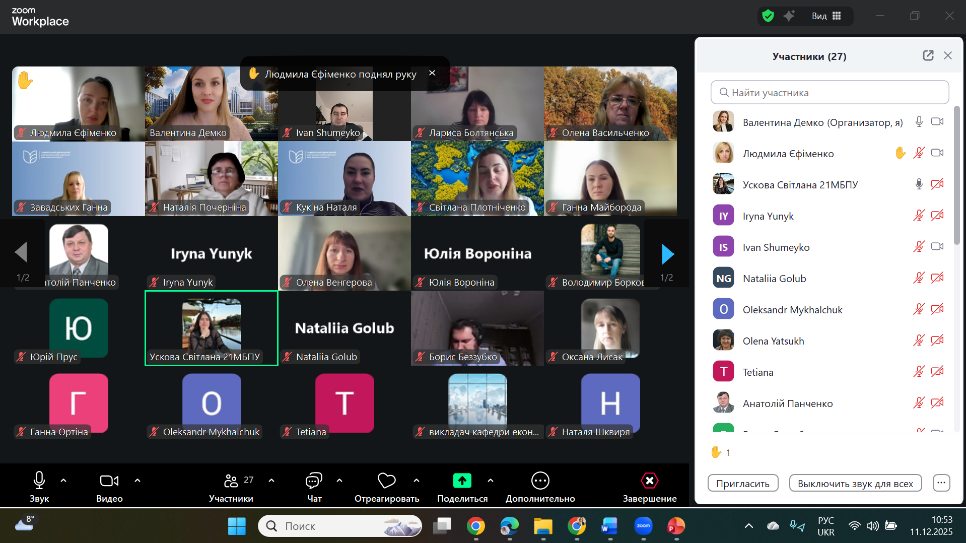Expand share options arrow next to Поделиться
Screen dimensions: 966x543
click(491, 481)
